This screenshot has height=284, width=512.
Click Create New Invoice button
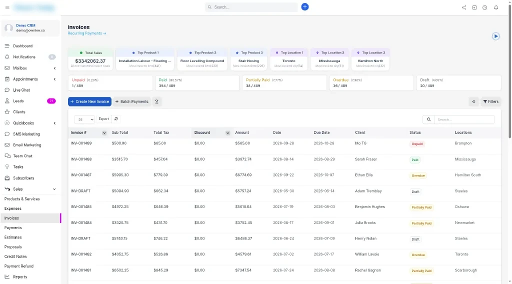pyautogui.click(x=89, y=101)
